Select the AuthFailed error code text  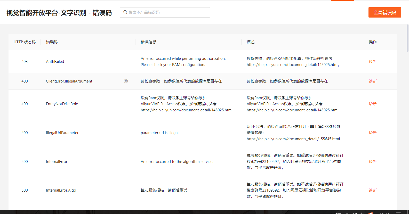point(55,62)
